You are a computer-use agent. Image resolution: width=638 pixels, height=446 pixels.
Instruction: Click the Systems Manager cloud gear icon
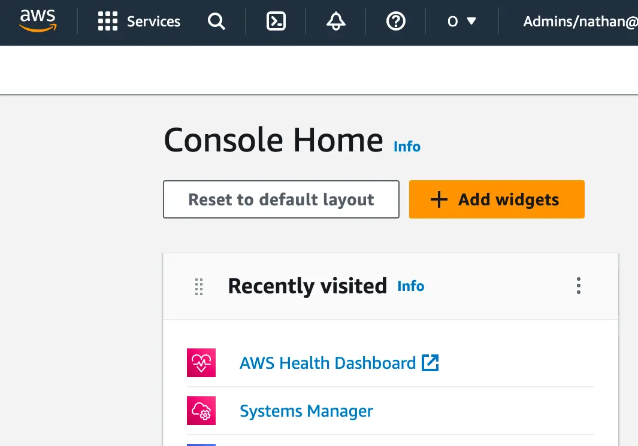click(201, 411)
